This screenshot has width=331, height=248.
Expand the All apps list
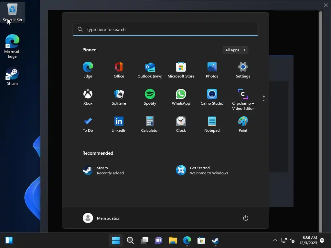(235, 50)
